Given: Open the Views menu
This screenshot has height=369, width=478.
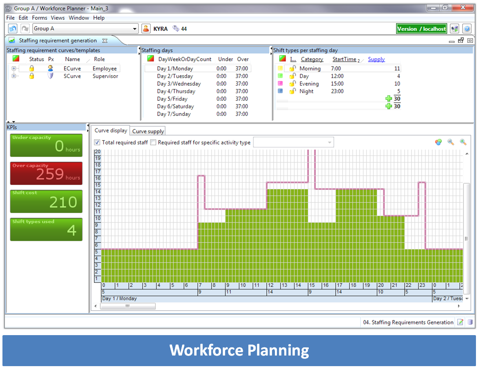Looking at the screenshot, I should [x=58, y=18].
